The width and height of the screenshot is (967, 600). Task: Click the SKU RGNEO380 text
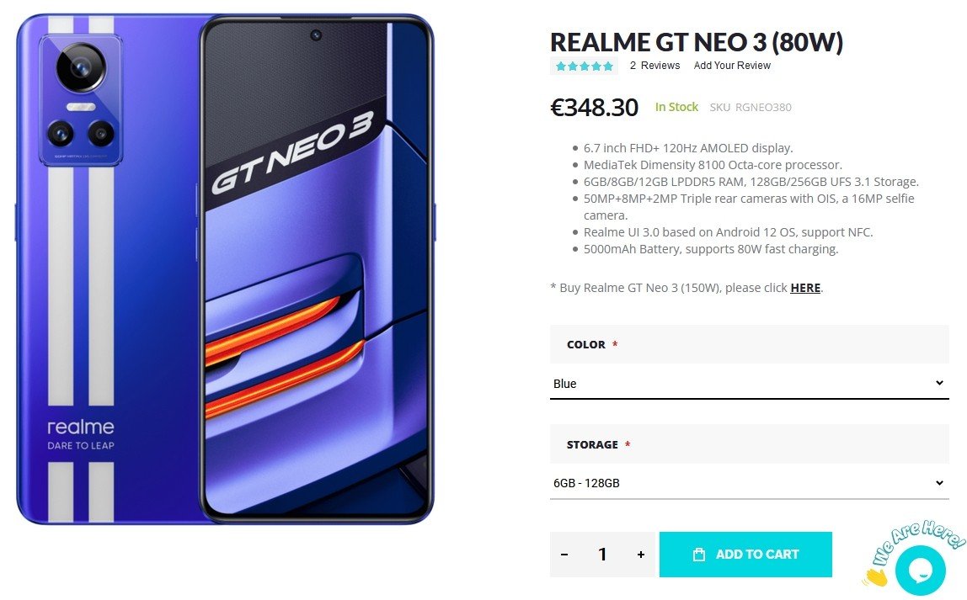(x=751, y=108)
